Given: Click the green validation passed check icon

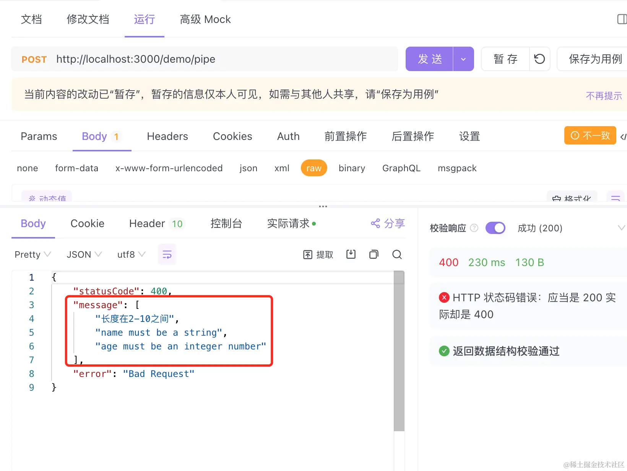Looking at the screenshot, I should (444, 351).
